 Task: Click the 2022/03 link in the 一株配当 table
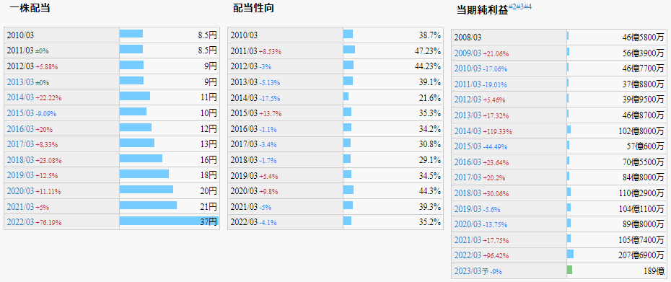tap(20, 222)
